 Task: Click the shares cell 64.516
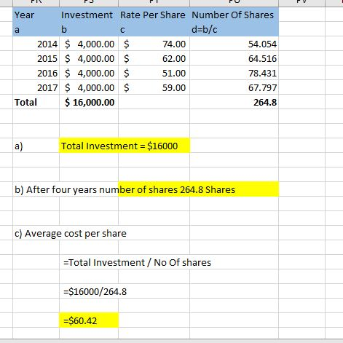click(234, 58)
